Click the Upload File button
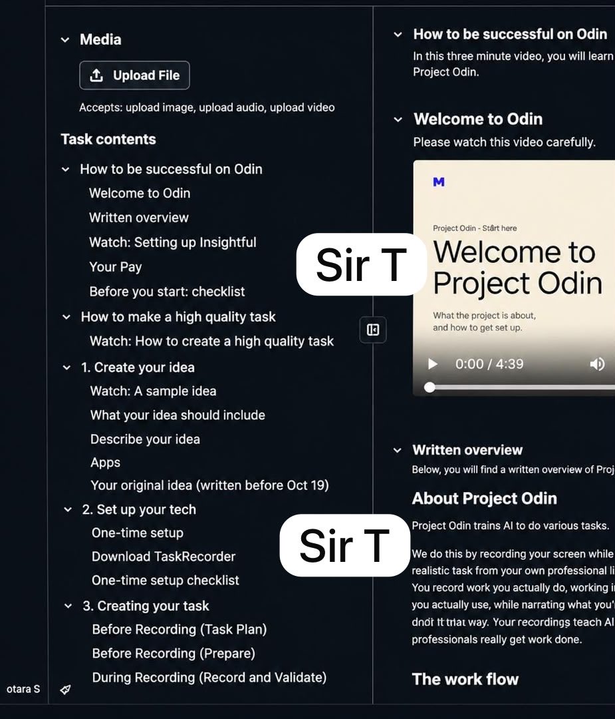 [134, 75]
